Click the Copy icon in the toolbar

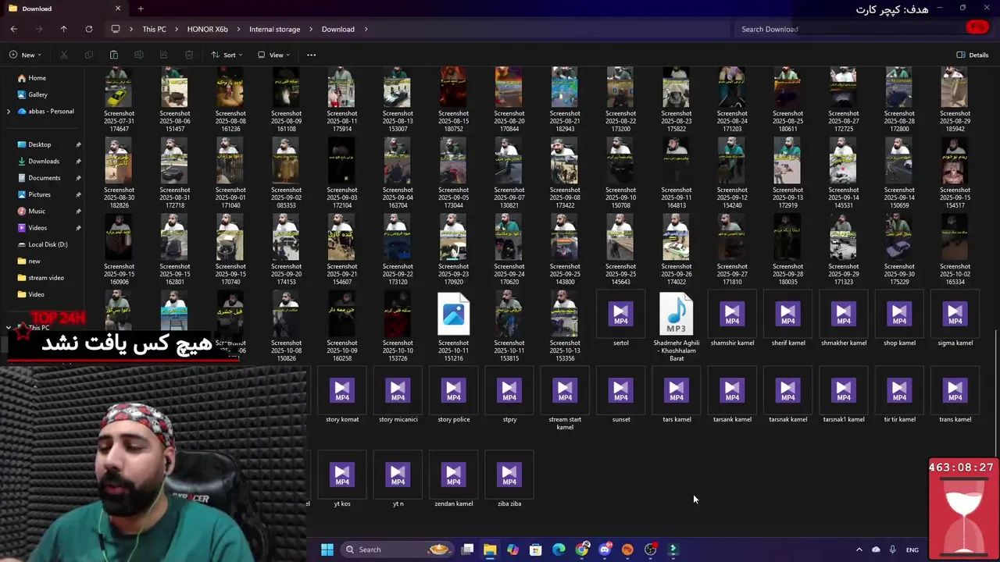[x=89, y=55]
